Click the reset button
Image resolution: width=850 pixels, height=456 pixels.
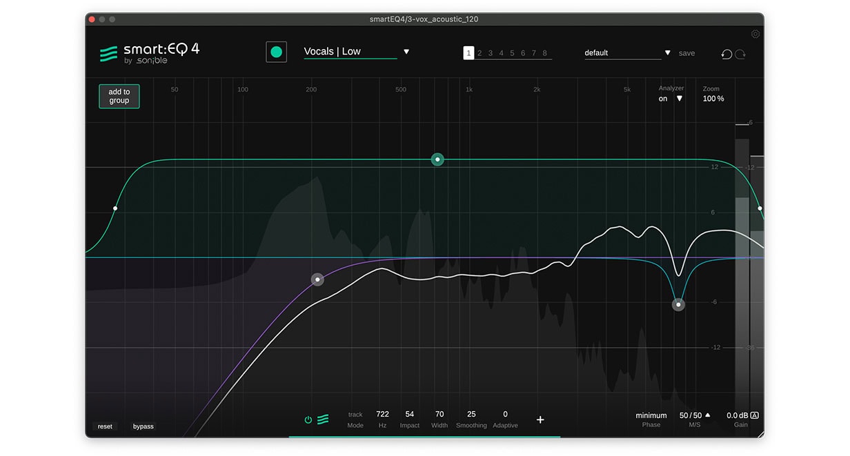coord(105,426)
